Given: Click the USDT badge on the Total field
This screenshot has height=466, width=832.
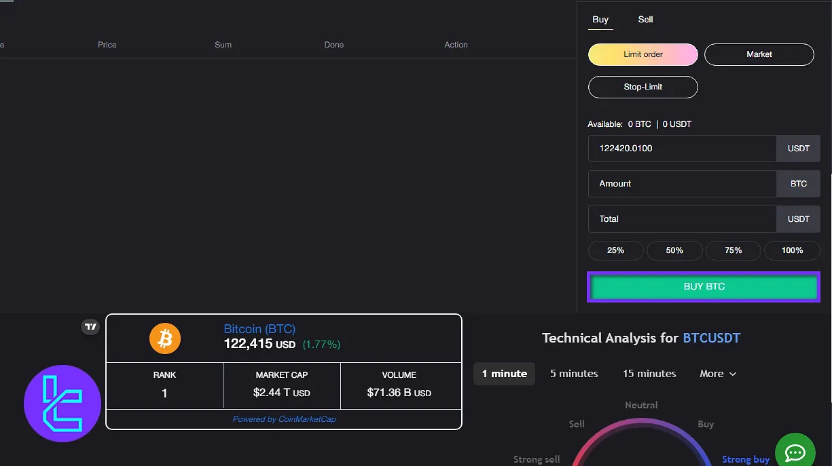Looking at the screenshot, I should pyautogui.click(x=798, y=218).
